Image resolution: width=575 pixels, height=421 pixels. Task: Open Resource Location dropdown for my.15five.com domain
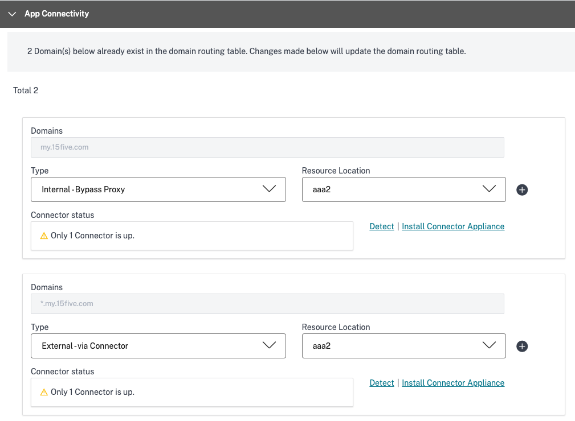[x=403, y=189]
